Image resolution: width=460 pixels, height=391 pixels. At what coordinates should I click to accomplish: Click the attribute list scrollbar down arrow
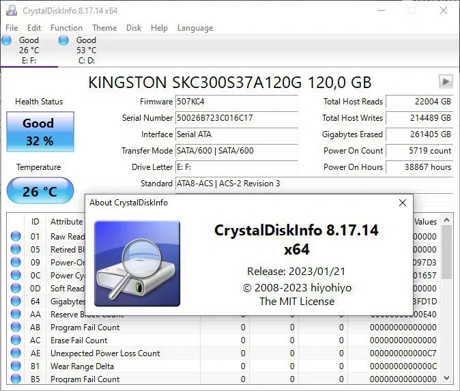click(x=447, y=378)
